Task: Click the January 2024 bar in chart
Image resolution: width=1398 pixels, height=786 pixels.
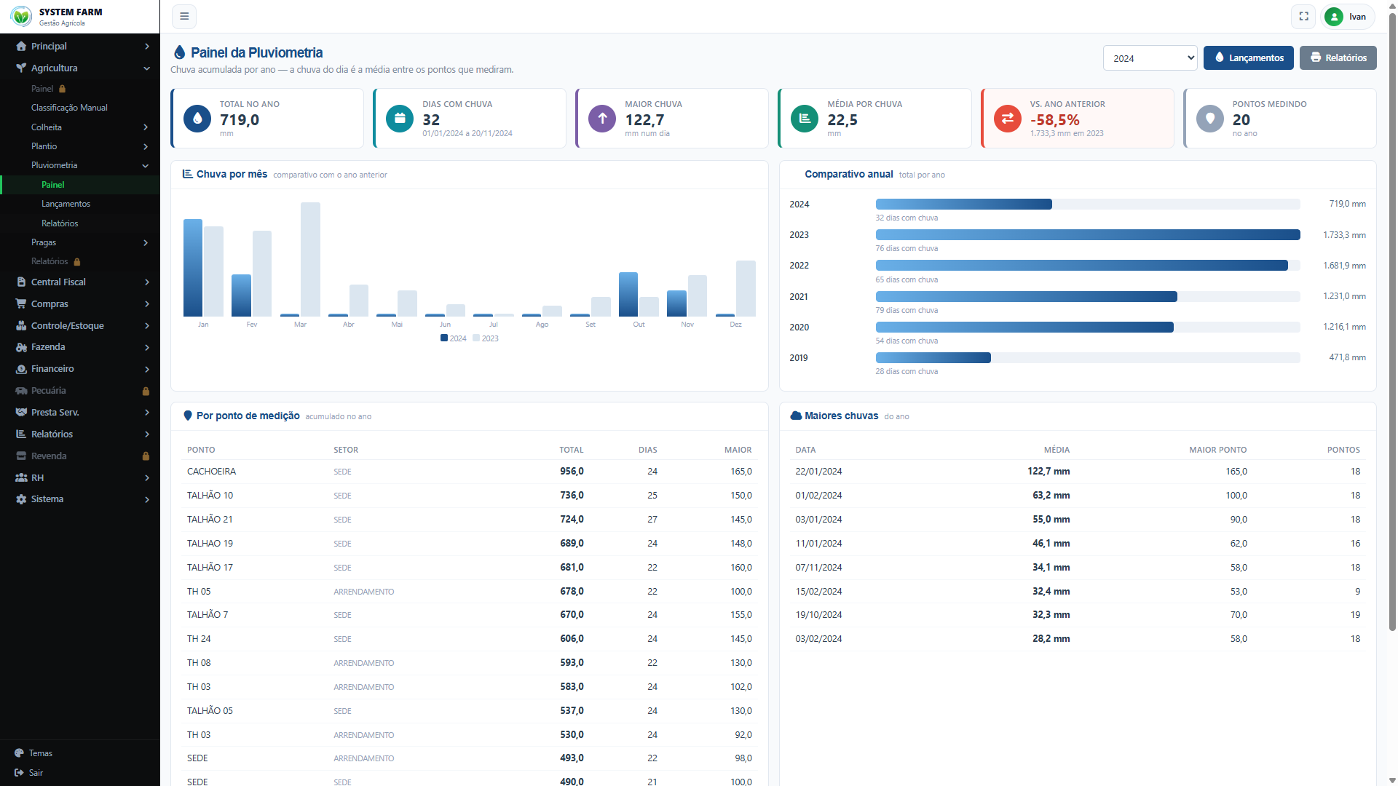Action: coord(193,268)
